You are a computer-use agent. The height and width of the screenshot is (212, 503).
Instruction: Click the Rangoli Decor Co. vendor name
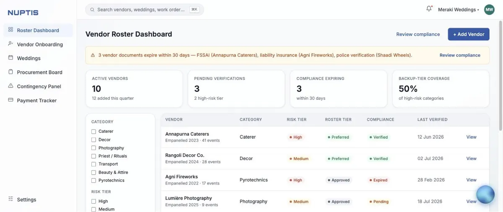tap(185, 155)
